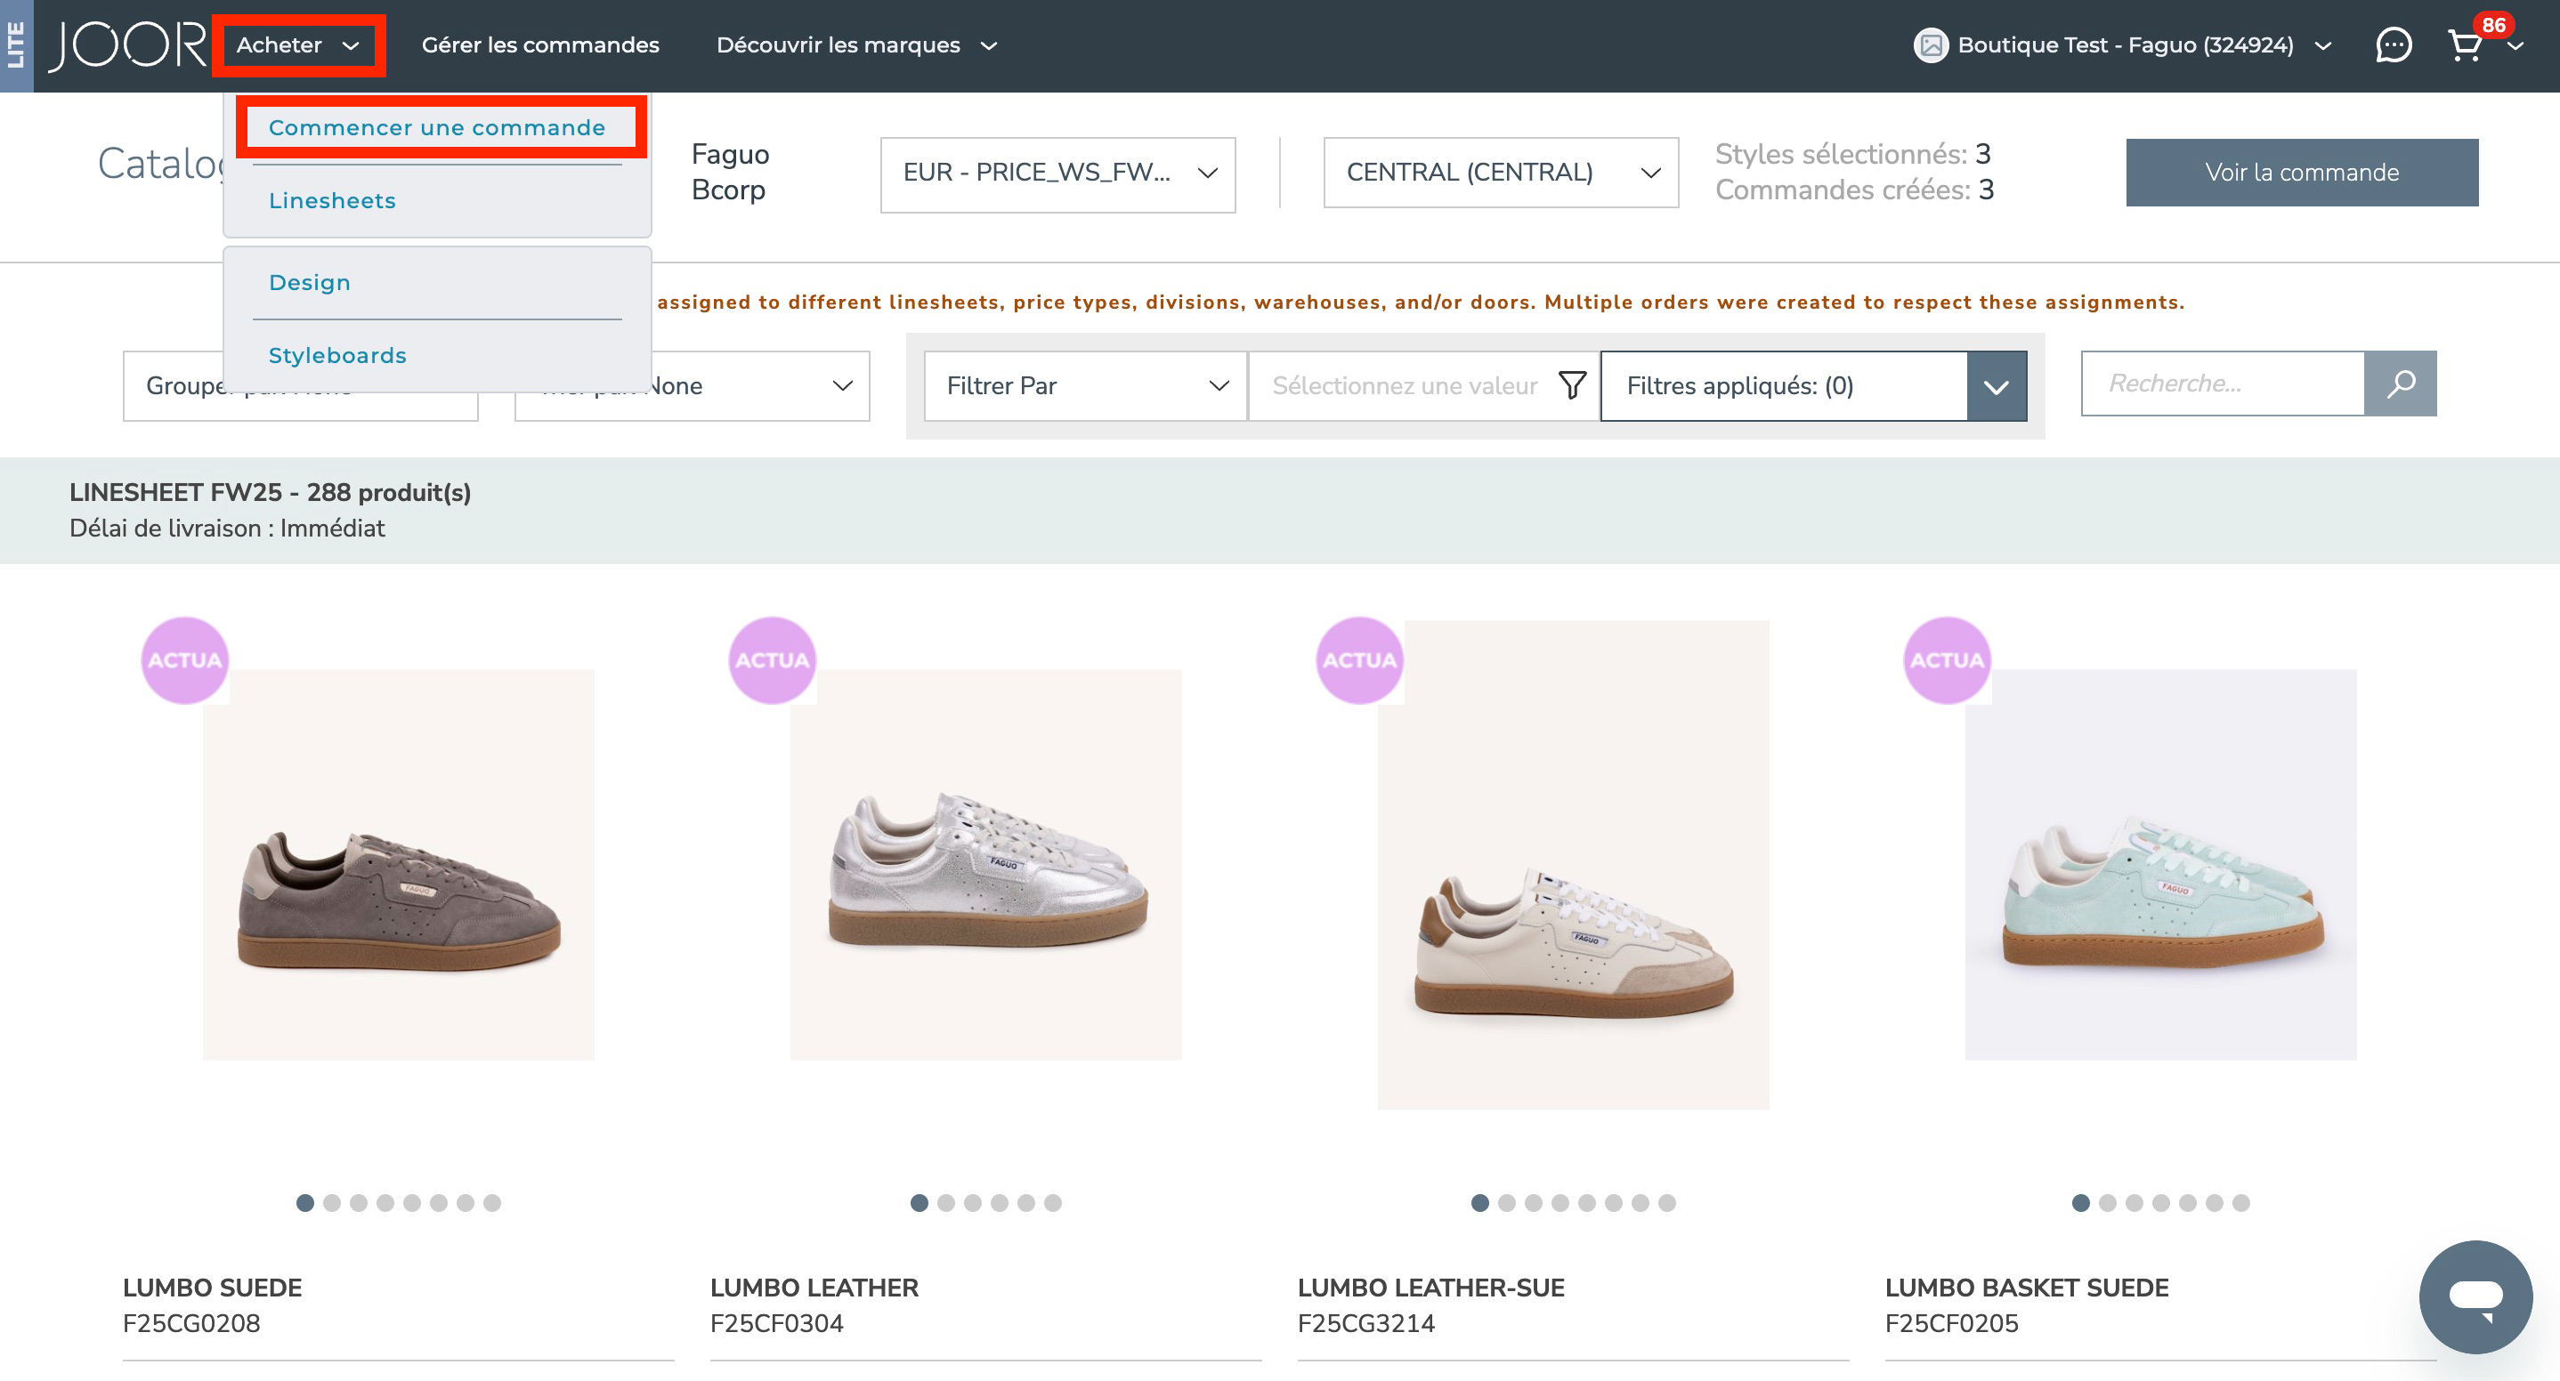This screenshot has width=2560, height=1381.
Task: Expand the applied filters arrow button
Action: tap(1997, 385)
